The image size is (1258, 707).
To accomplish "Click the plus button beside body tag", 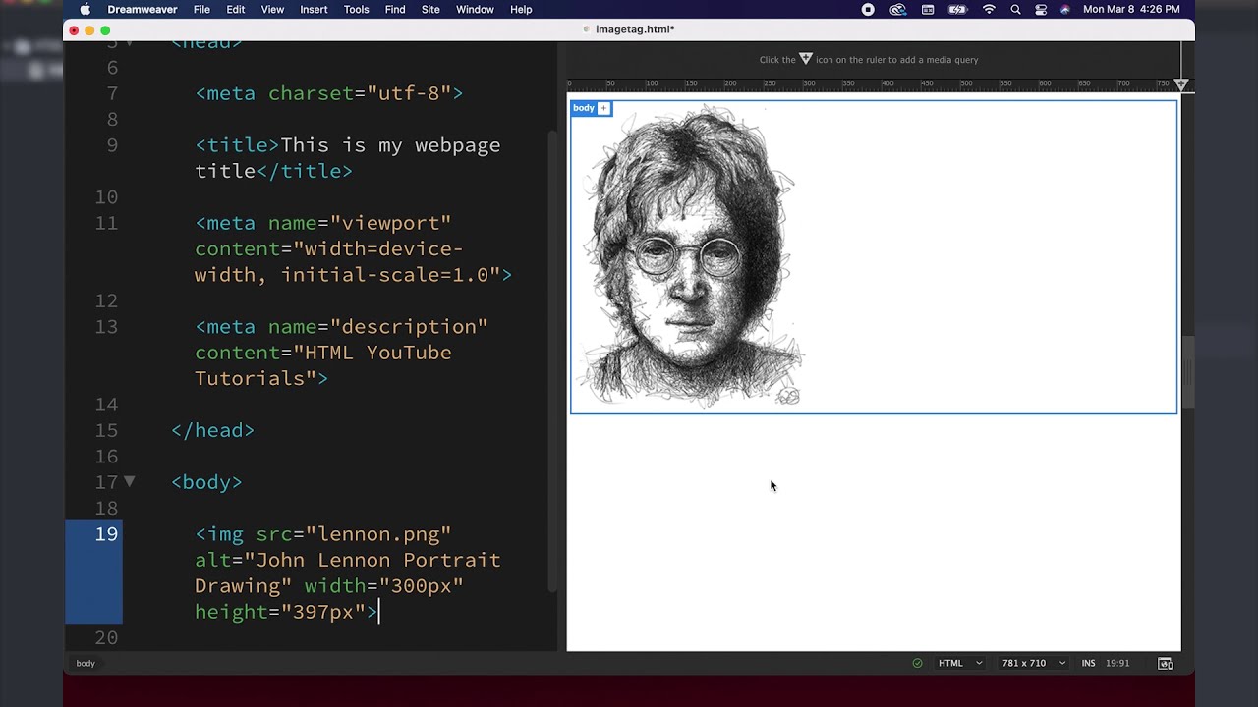I will 603,108.
